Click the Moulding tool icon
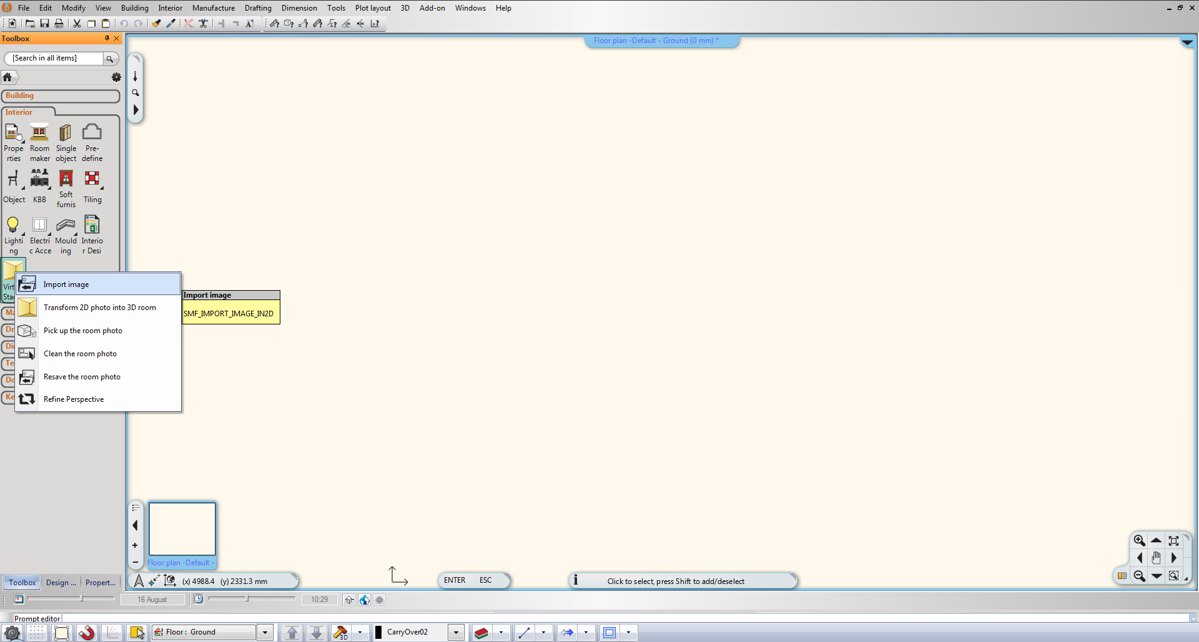 click(x=66, y=225)
